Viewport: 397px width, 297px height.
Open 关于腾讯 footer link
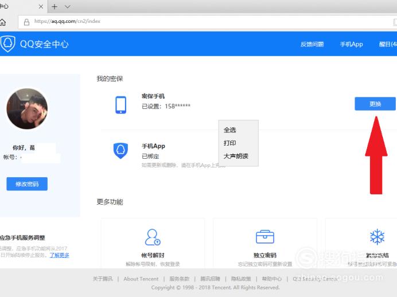[x=103, y=279]
